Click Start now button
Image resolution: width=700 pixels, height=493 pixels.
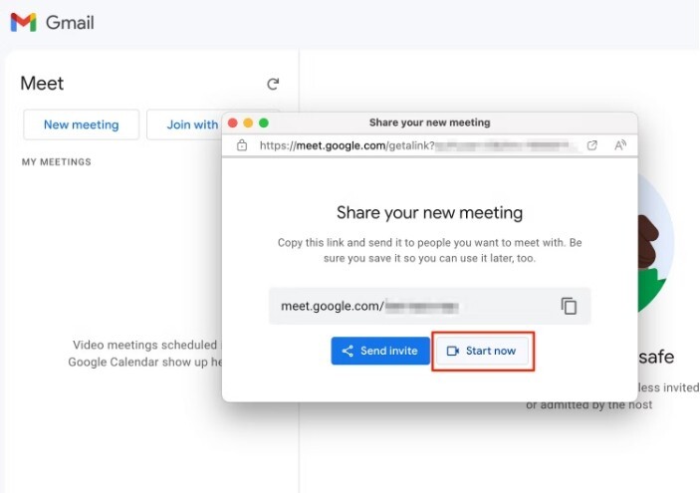482,351
